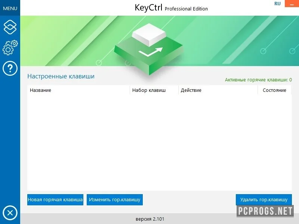Sort by 'Набор клавиш' column header
Image resolution: width=299 pixels, height=224 pixels.
(154, 90)
